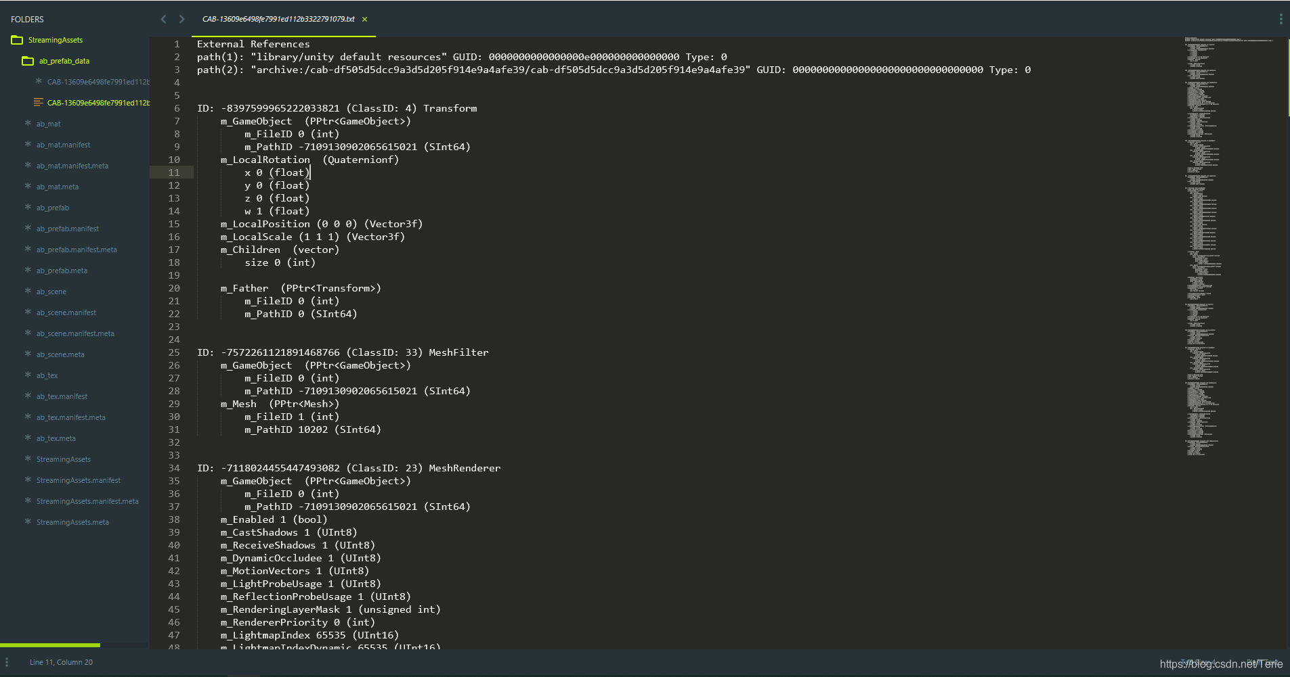Click asterisk icon beside ab_scene.manifest.meta
Screen dimensions: 1290x677
[x=28, y=333]
